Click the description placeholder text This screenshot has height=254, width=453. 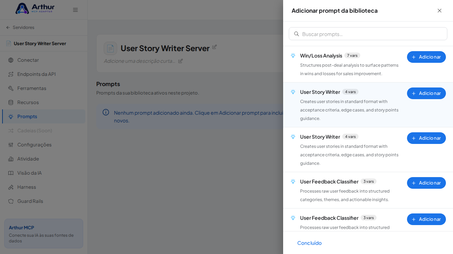pyautogui.click(x=140, y=61)
